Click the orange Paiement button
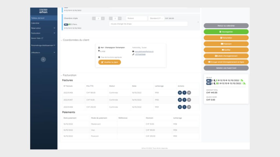The width and height of the screenshot is (280, 157). point(226,44)
